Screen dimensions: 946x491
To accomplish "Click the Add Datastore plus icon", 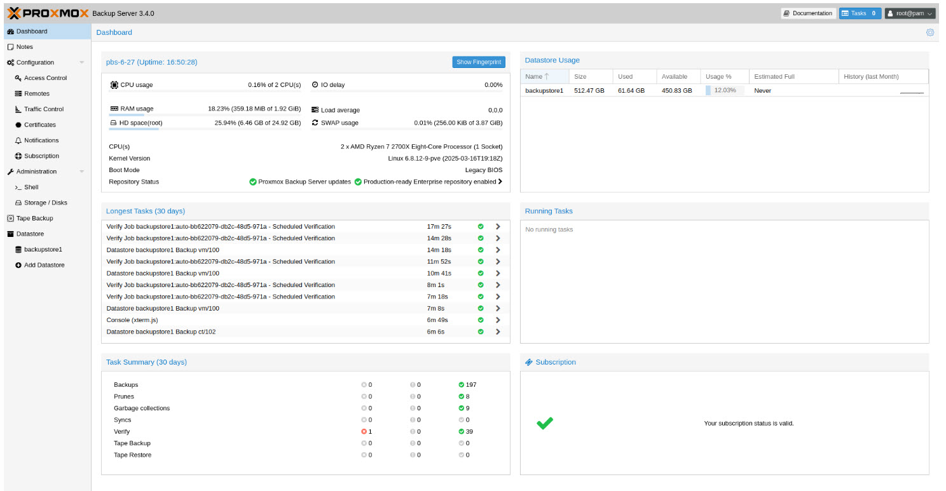I will point(18,266).
